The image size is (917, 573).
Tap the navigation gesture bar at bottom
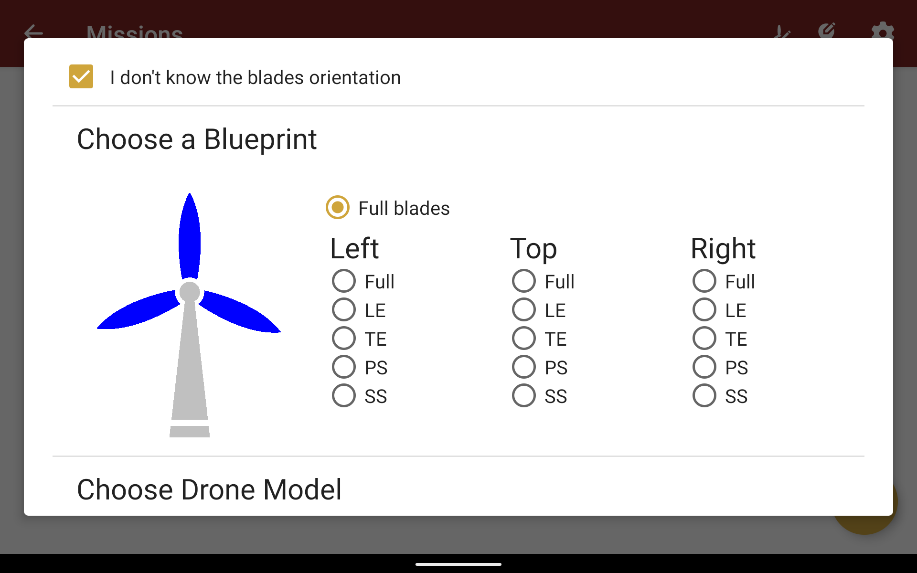tap(458, 563)
